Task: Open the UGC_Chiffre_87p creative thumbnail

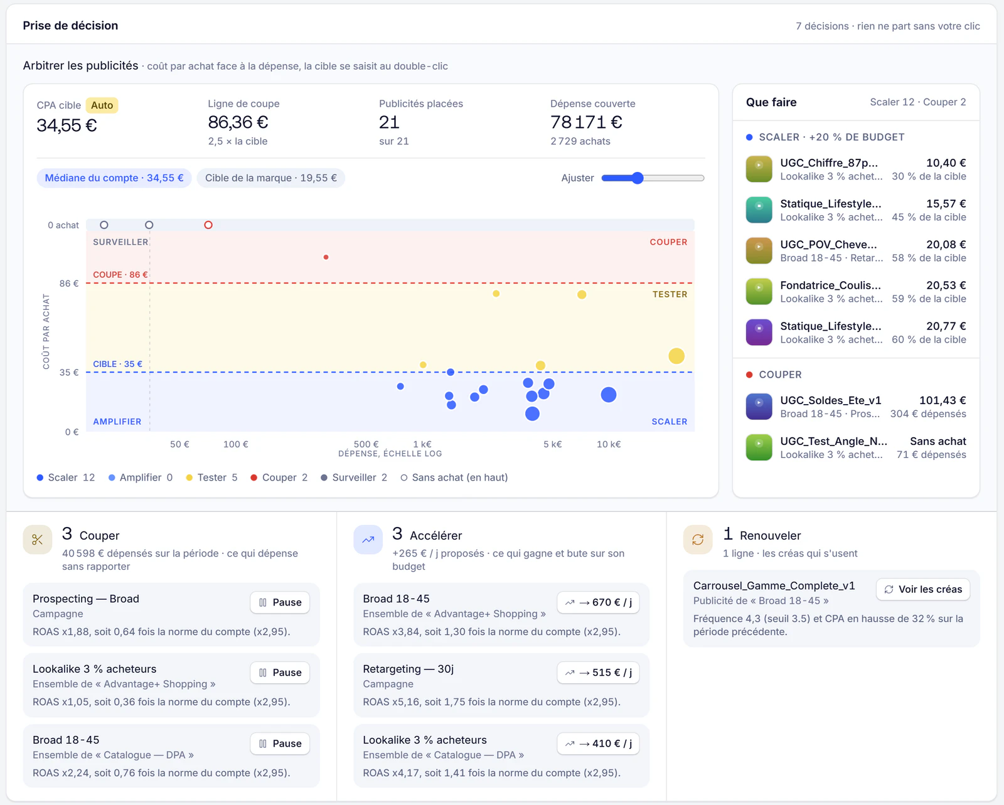Action: (759, 169)
